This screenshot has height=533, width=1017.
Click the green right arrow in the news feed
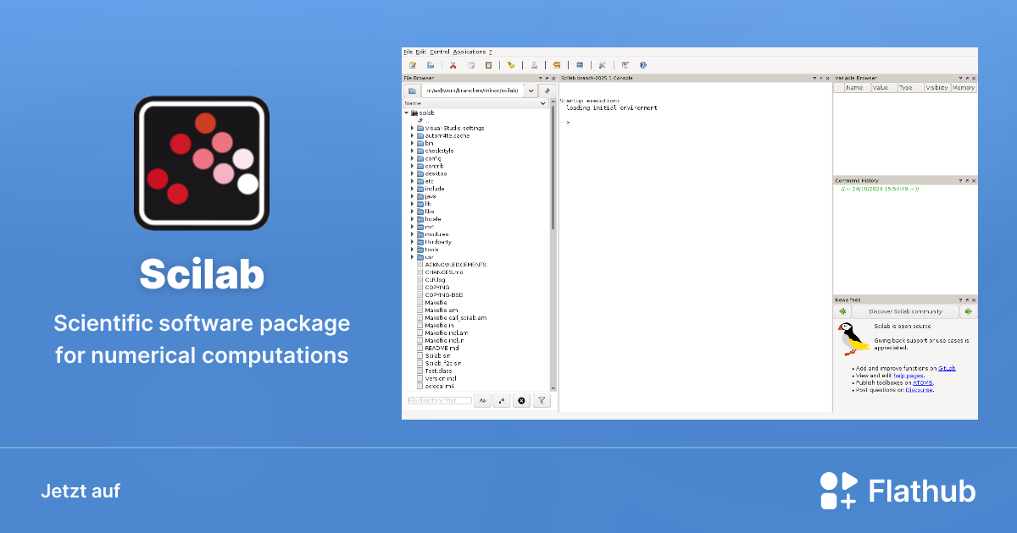tap(969, 311)
